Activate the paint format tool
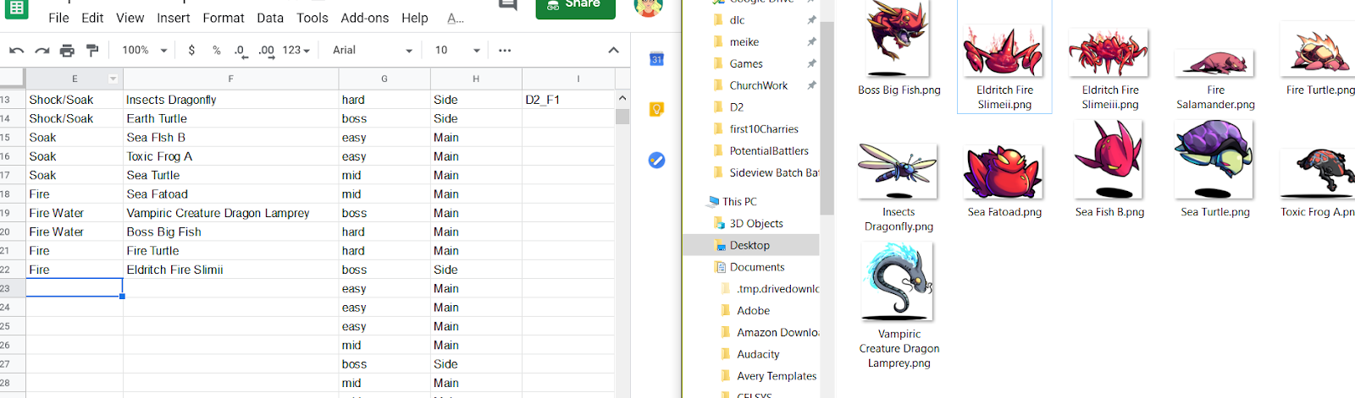This screenshot has width=1355, height=398. click(x=92, y=51)
